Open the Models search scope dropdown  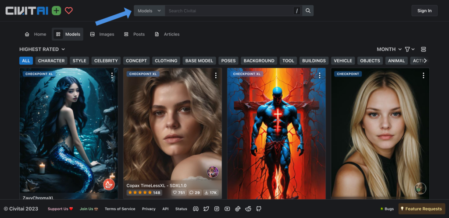click(149, 11)
